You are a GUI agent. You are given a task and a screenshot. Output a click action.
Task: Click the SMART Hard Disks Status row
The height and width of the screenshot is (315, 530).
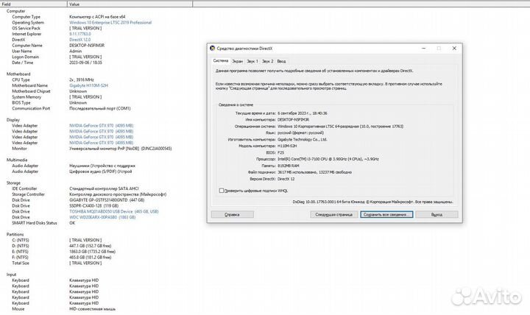(43, 223)
